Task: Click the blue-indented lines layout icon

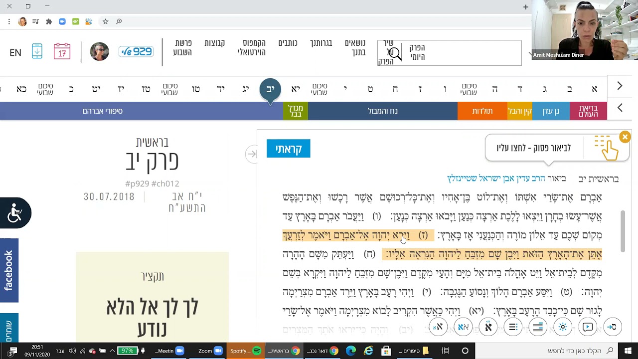Action: pyautogui.click(x=538, y=327)
